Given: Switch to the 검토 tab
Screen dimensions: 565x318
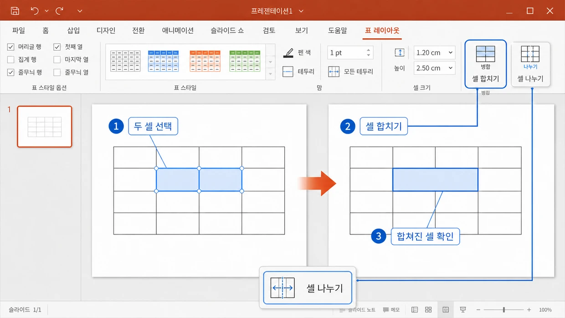Looking at the screenshot, I should point(269,31).
